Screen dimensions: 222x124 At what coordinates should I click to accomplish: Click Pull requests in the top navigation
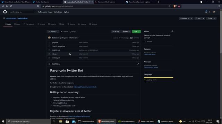[x=42, y=12]
